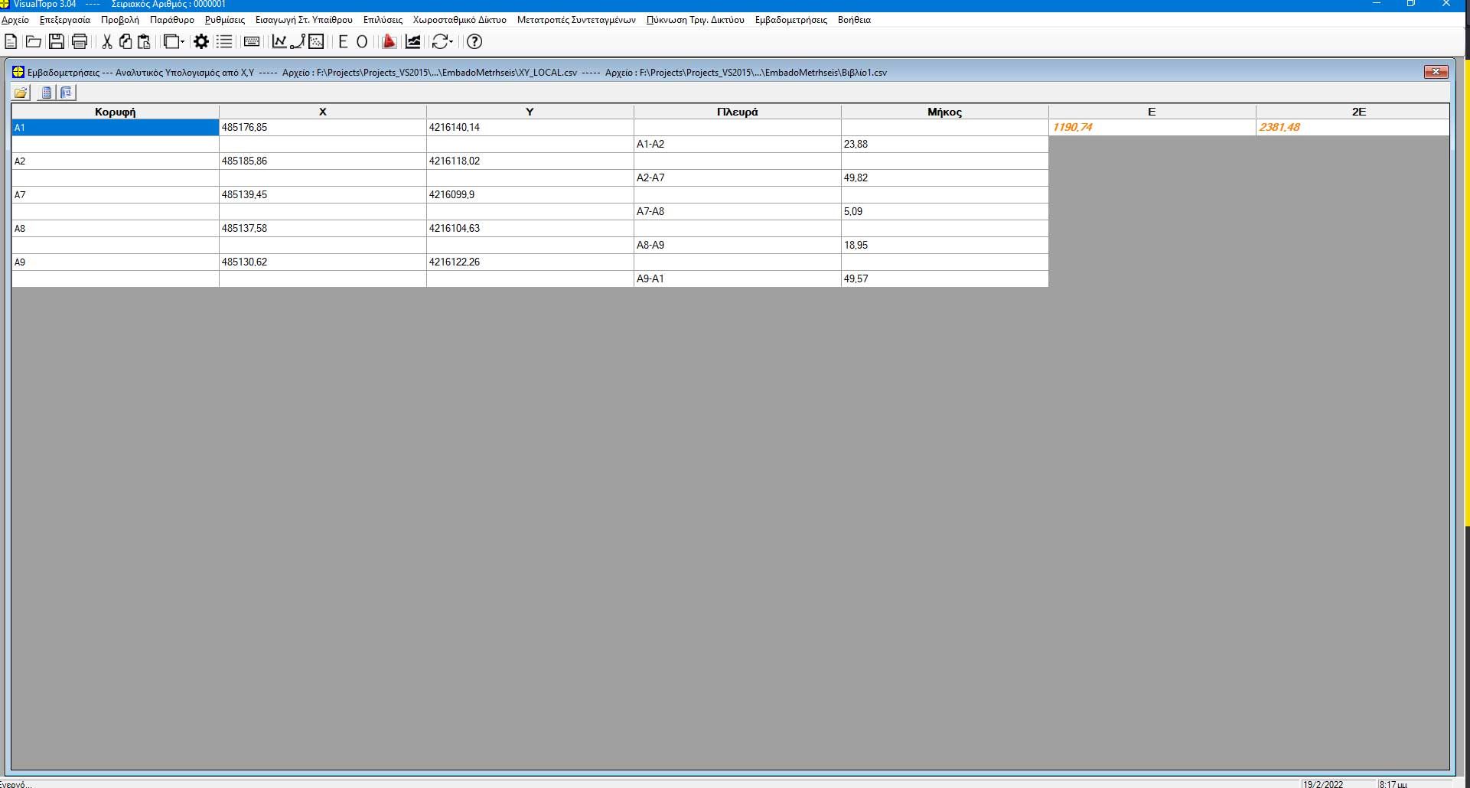This screenshot has height=788, width=1470.
Task: Click the Save floppy disk icon
Action: click(x=56, y=42)
